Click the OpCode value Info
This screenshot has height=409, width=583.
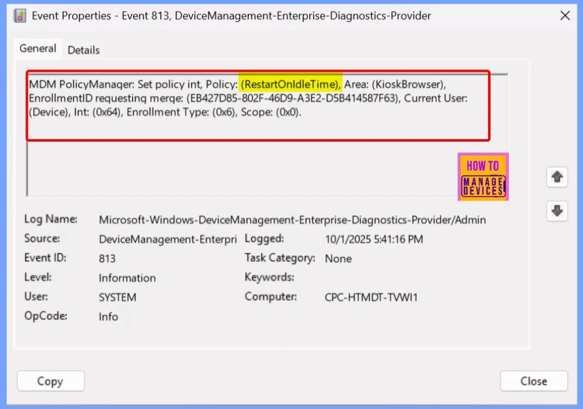coord(108,317)
